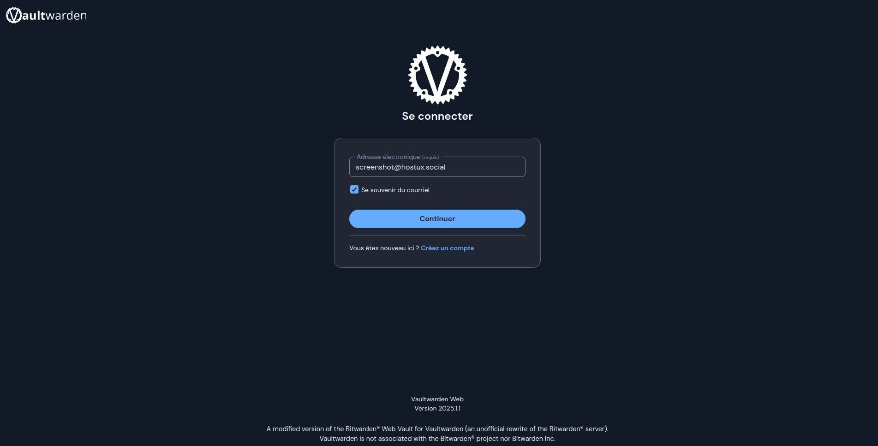Click the "Version 2025.1.1" footer text
The width and height of the screenshot is (878, 446).
pyautogui.click(x=437, y=408)
